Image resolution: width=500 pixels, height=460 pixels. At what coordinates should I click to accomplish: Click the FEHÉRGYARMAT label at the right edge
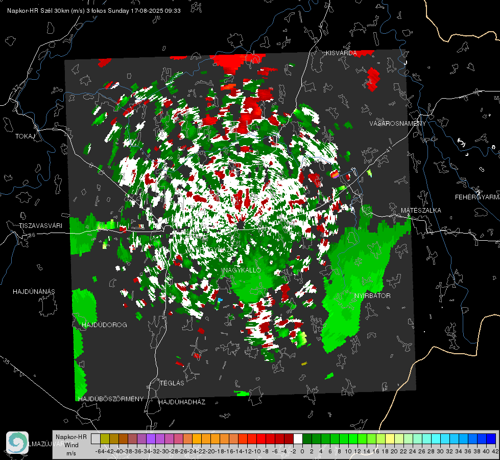(x=477, y=197)
